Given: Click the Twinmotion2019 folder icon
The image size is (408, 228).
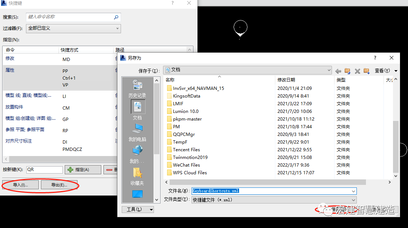Looking at the screenshot, I should click(x=169, y=157).
